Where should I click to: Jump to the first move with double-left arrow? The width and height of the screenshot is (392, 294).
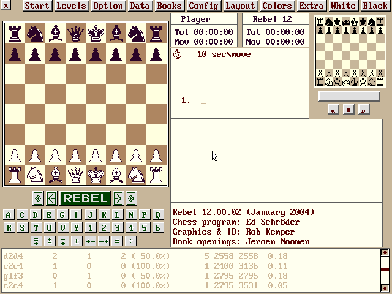point(38,198)
